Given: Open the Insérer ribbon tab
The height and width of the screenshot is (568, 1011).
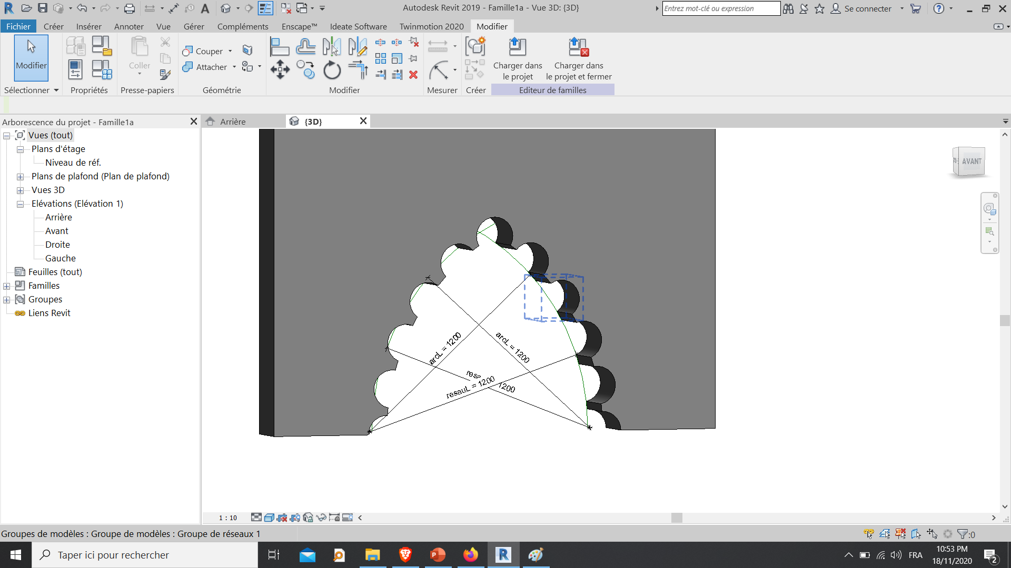Looking at the screenshot, I should [88, 26].
